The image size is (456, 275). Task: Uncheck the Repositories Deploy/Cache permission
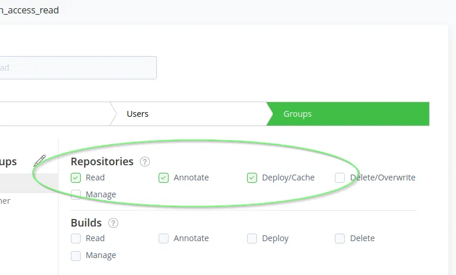(252, 177)
